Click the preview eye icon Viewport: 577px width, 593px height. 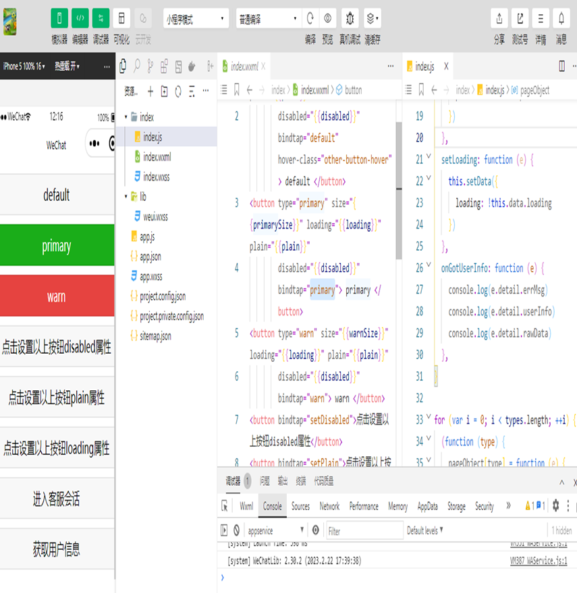pyautogui.click(x=328, y=18)
